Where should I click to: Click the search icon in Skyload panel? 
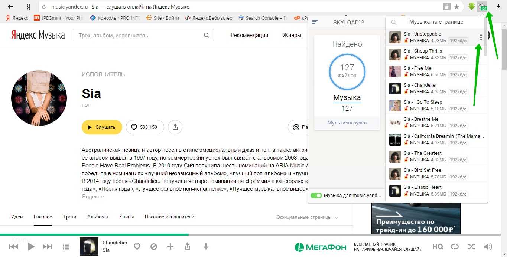394,22
